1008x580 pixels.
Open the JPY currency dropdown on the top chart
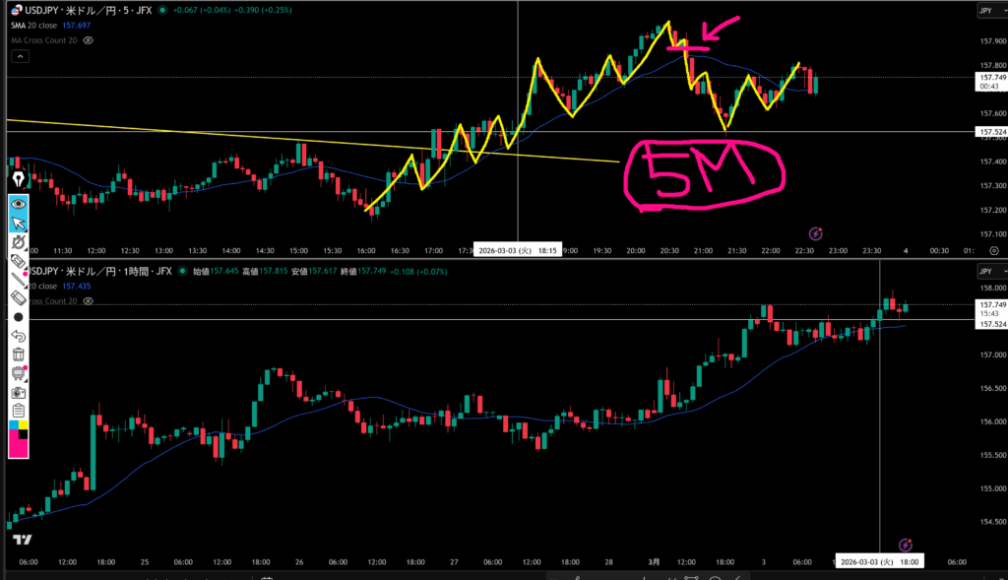[983, 11]
